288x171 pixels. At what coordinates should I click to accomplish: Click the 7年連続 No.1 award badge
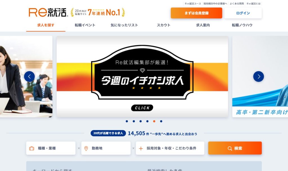98,12
